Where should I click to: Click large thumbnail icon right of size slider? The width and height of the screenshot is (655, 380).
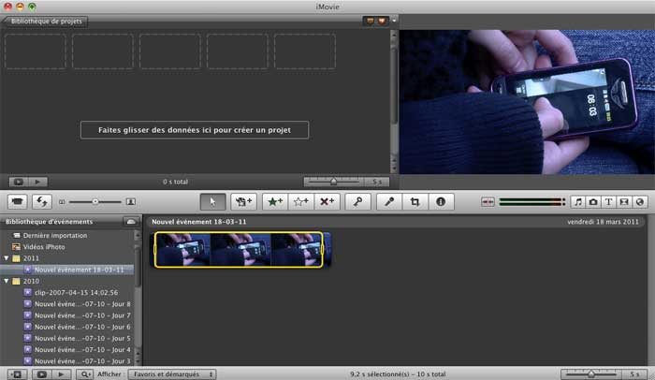point(131,202)
